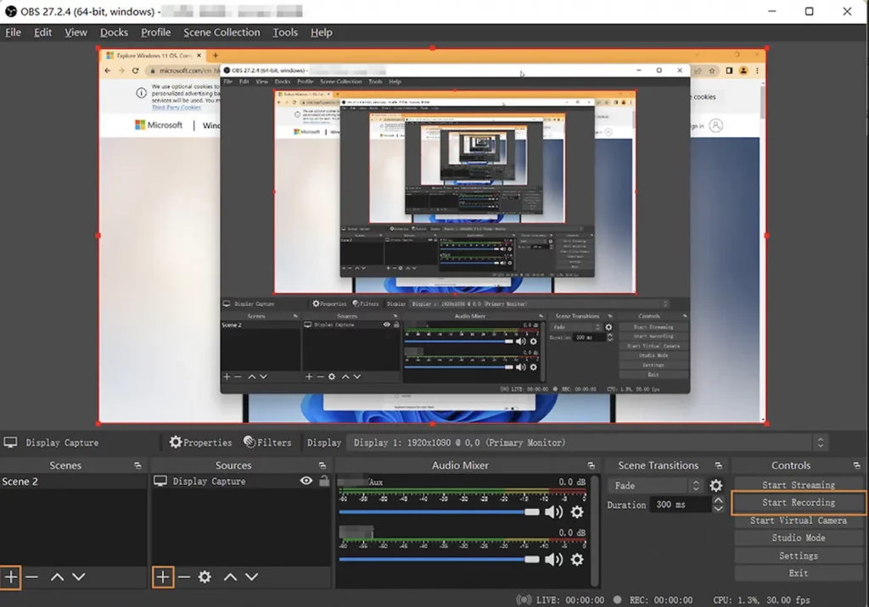869x607 pixels.
Task: Decrease transition duration with down arrow
Action: [x=718, y=509]
